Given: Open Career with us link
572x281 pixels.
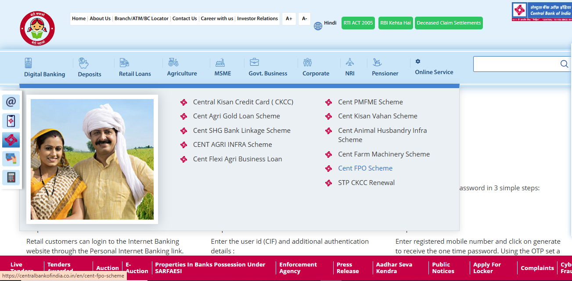Looking at the screenshot, I should [x=217, y=18].
